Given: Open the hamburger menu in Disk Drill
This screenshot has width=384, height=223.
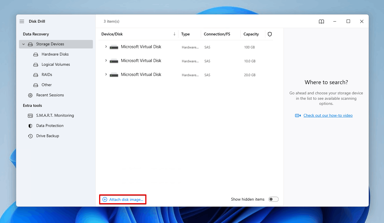Looking at the screenshot, I should click(22, 21).
